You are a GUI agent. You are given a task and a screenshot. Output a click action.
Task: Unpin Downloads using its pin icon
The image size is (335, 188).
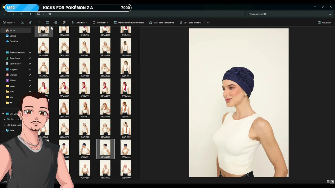tap(30, 58)
